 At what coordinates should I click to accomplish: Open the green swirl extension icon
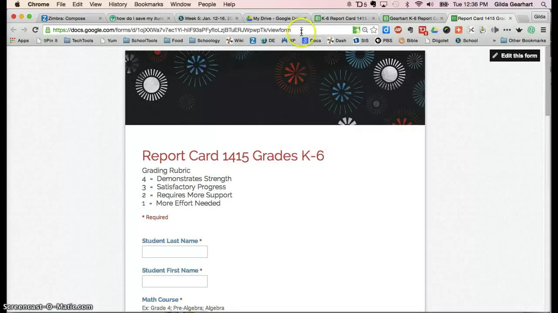(531, 30)
